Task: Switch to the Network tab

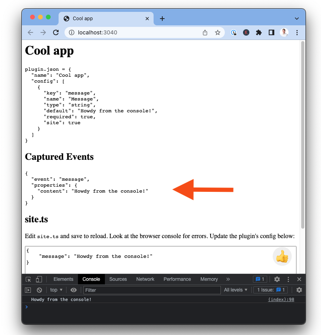Action: pyautogui.click(x=145, y=279)
